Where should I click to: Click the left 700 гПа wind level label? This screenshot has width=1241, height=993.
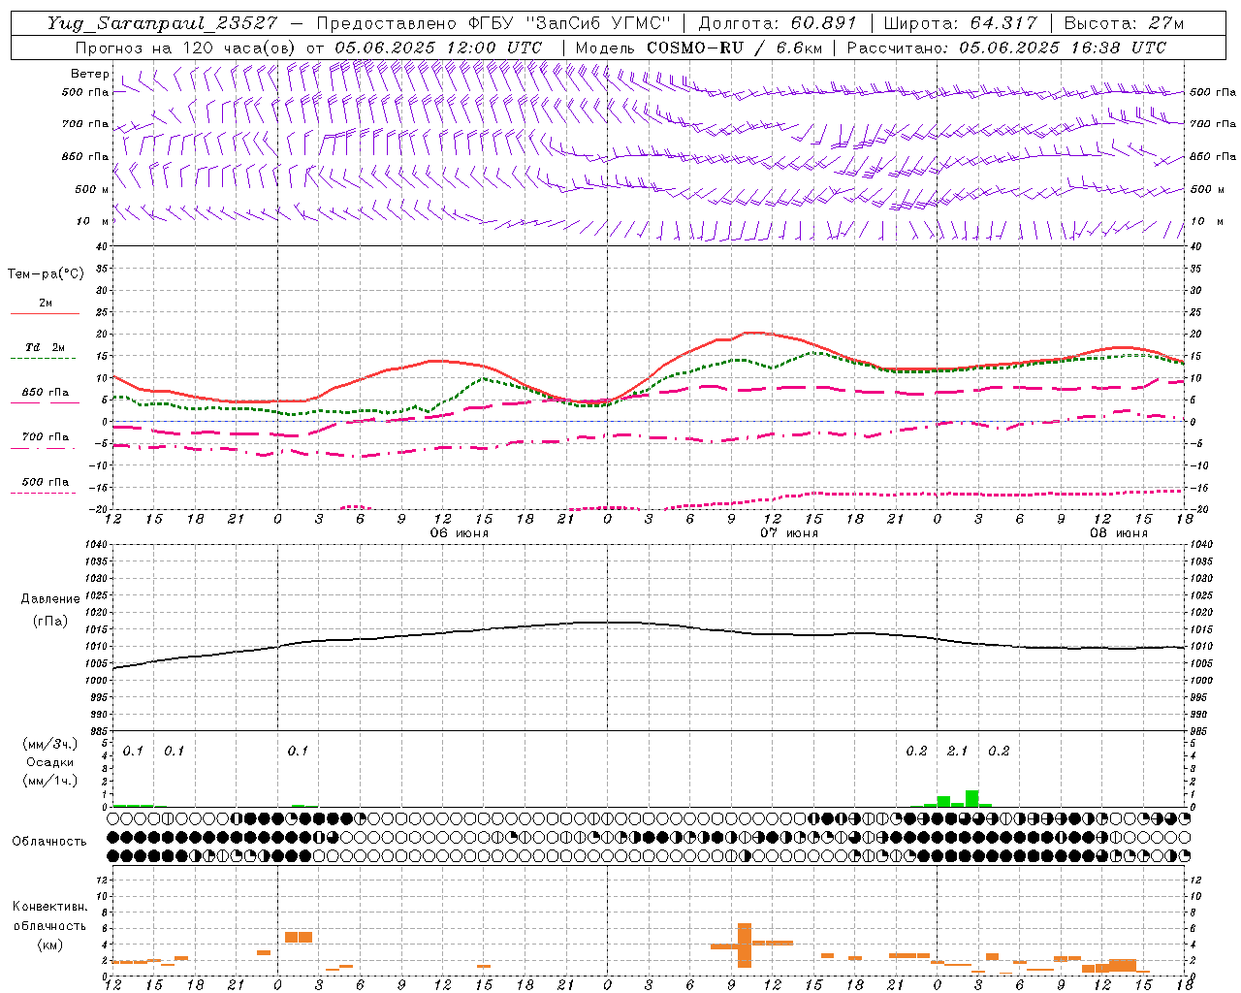click(85, 124)
